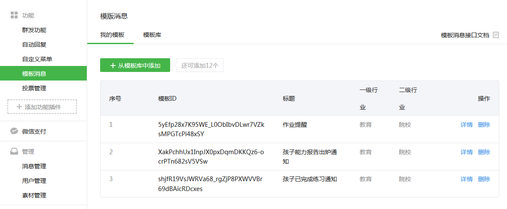Click 教育 in the 孩子已完成练习通知 row
The height and width of the screenshot is (209, 507).
pos(366,179)
